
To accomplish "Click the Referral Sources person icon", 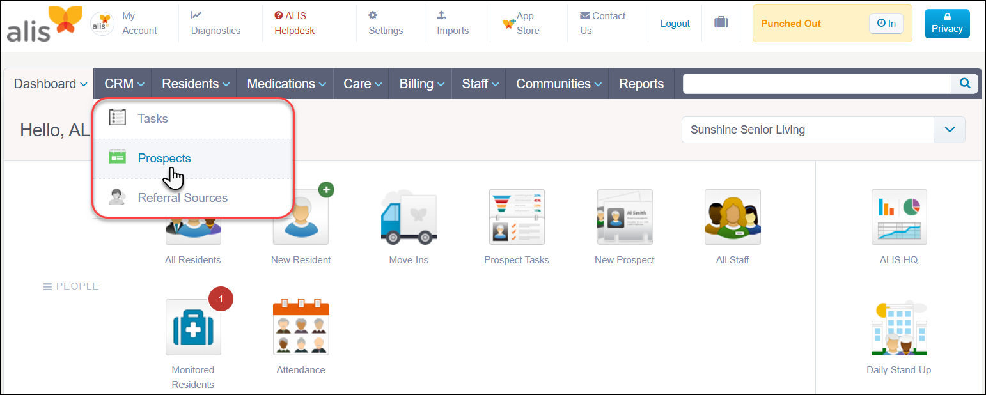I will pyautogui.click(x=117, y=197).
